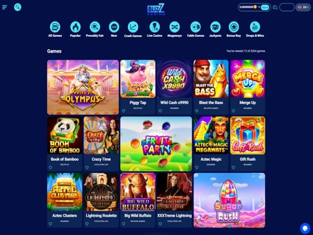Screen dimensions: 313x235
Task: Toggle favorite heart on Wild Cash x9990
Action: coord(160,111)
